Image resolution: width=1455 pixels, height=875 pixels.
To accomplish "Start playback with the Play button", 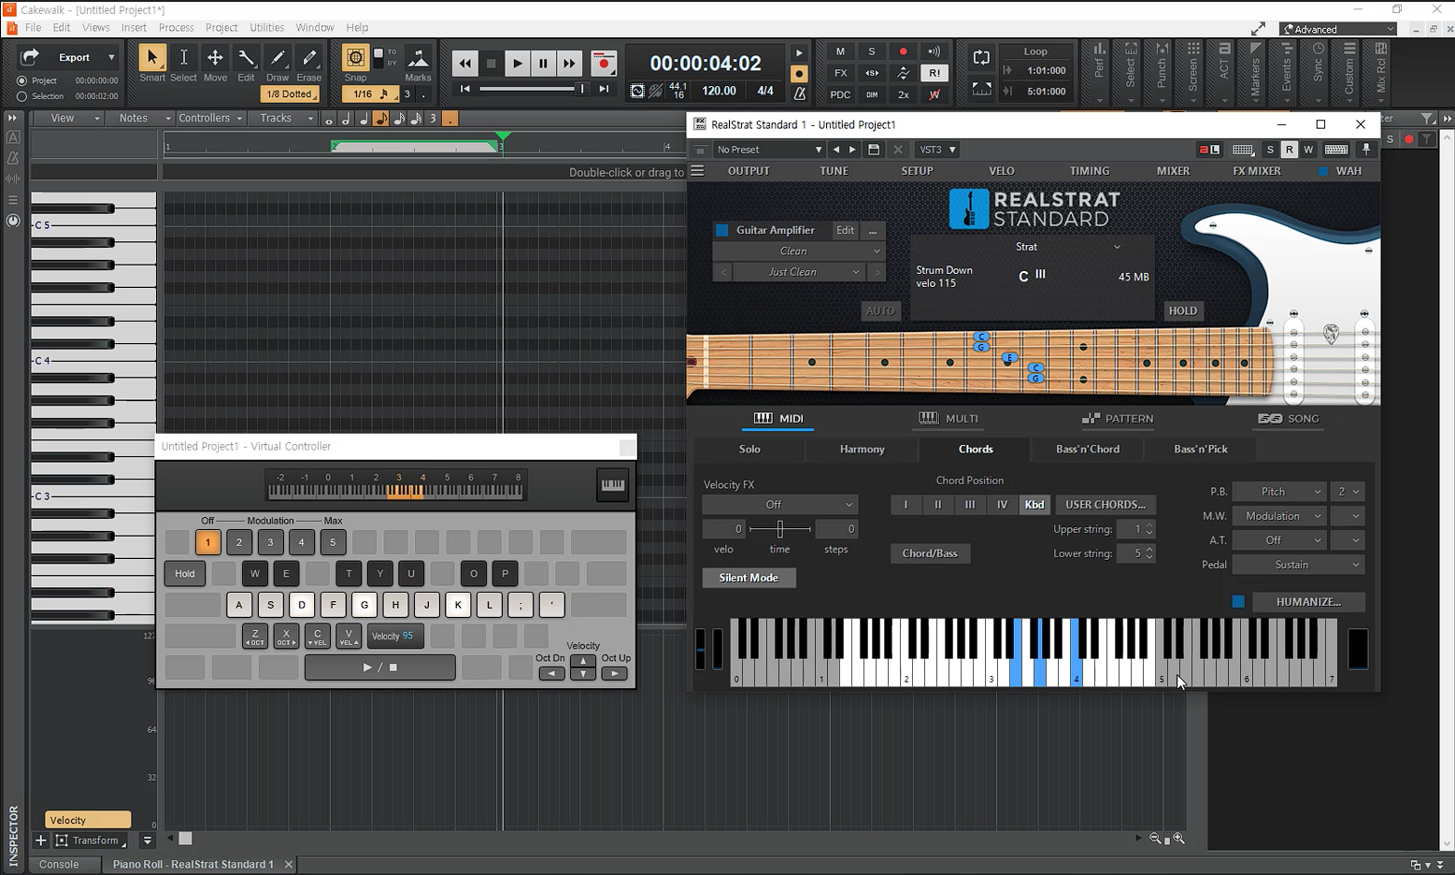I will point(517,64).
